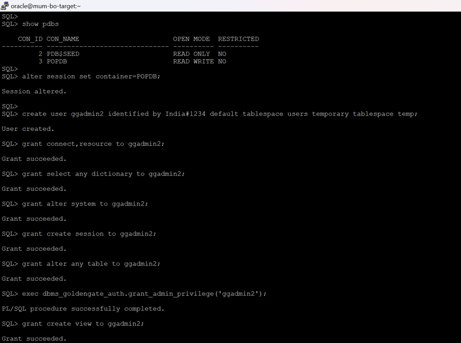The width and height of the screenshot is (461, 343).
Task: Click the oracle@mum-bo-target window title text
Action: (x=46, y=6)
